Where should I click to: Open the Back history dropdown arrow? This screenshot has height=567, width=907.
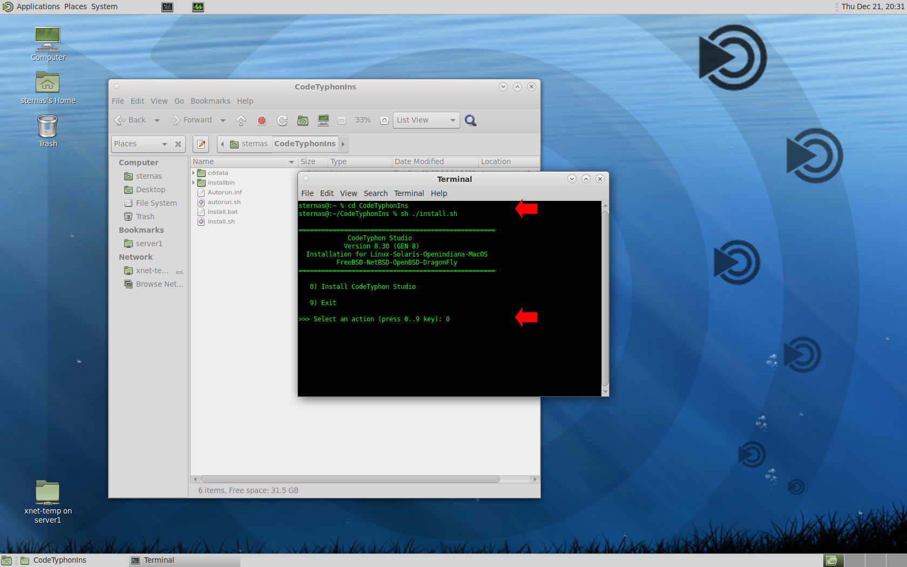click(x=157, y=120)
